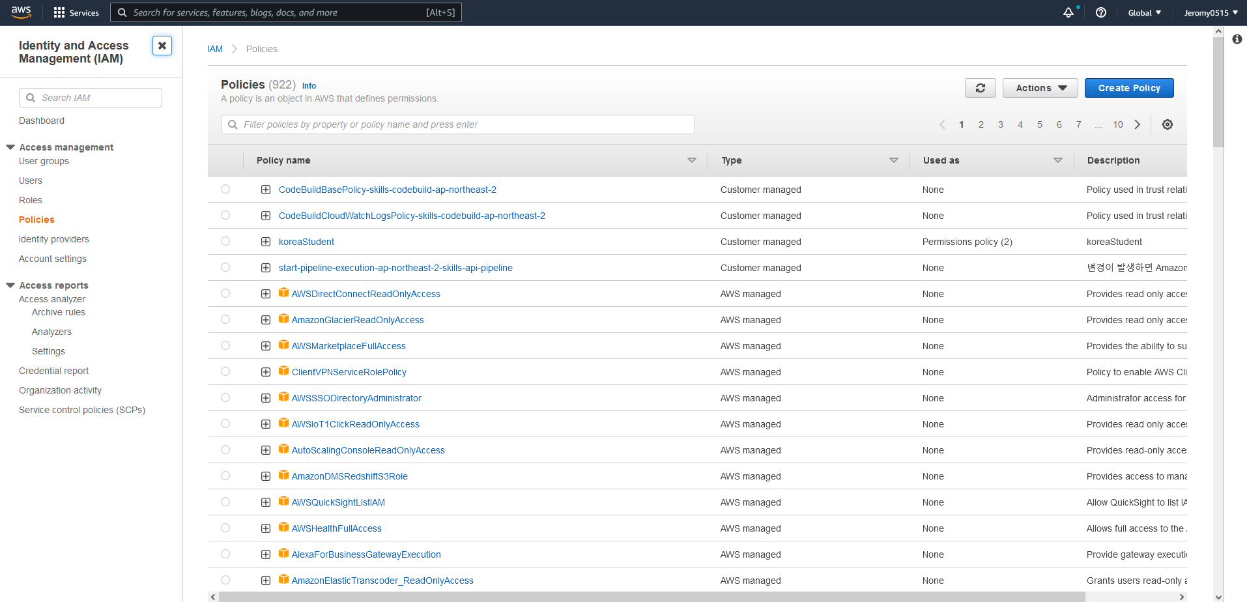The width and height of the screenshot is (1247, 602).
Task: Open table preferences gear icon
Action: tap(1168, 124)
